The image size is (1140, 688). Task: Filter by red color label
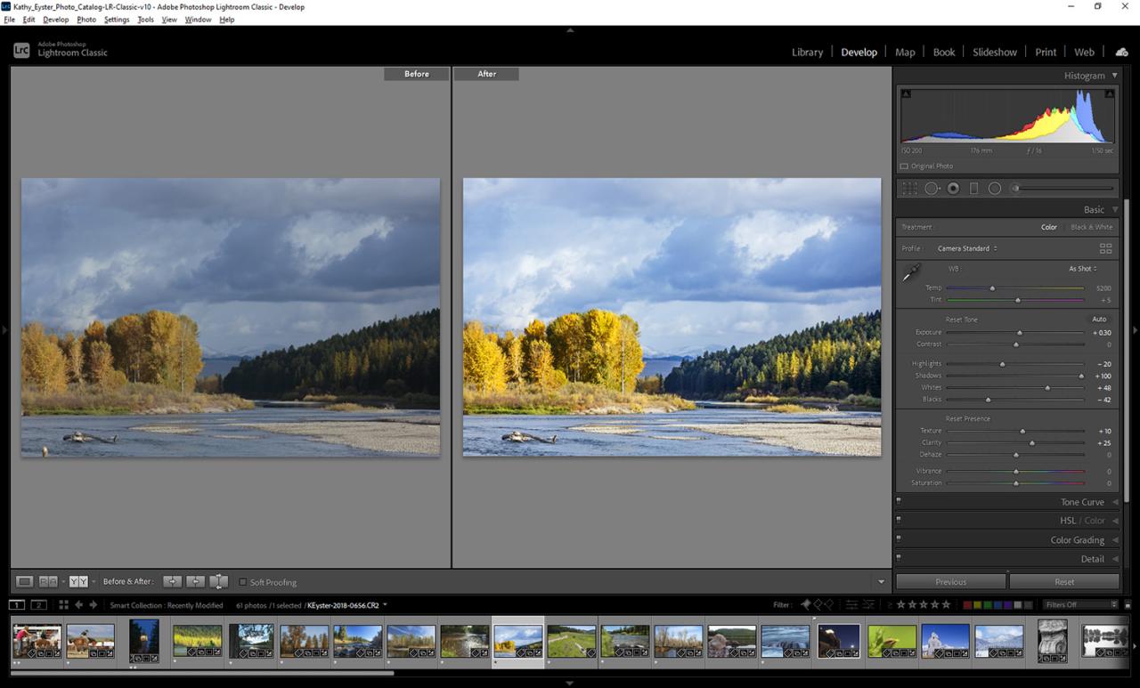coord(969,605)
